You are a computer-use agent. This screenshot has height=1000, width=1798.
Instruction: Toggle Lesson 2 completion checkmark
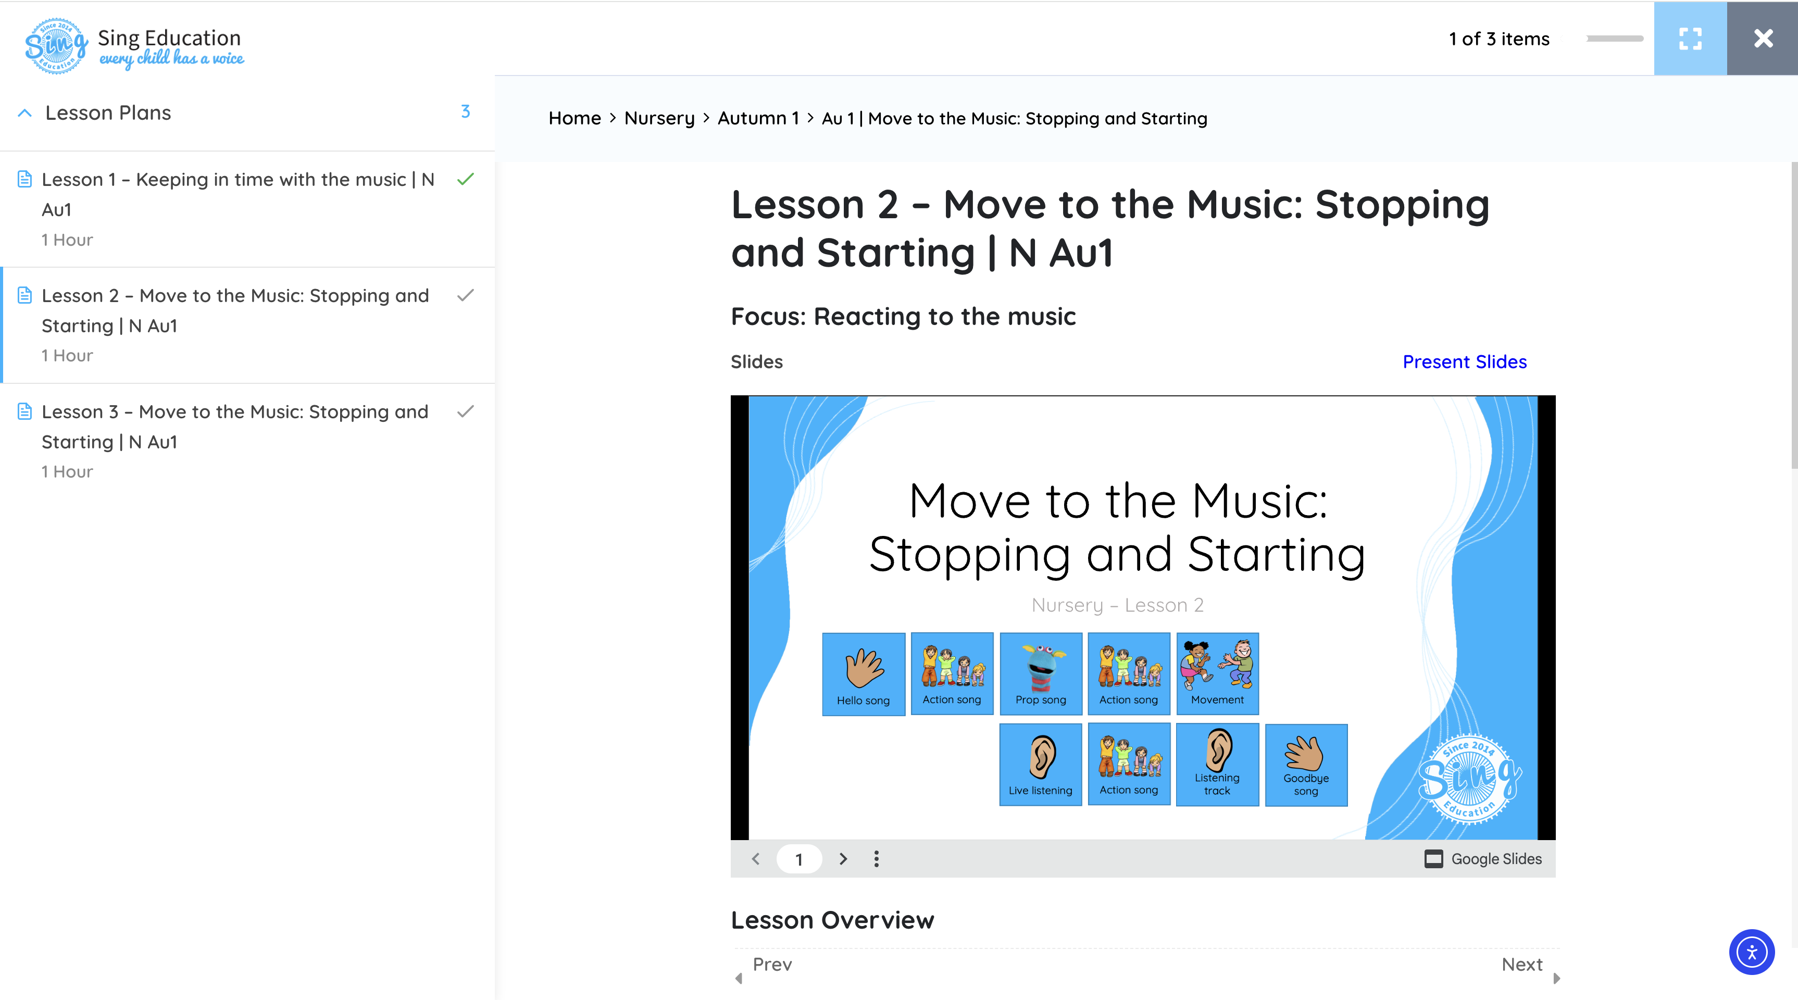[466, 295]
